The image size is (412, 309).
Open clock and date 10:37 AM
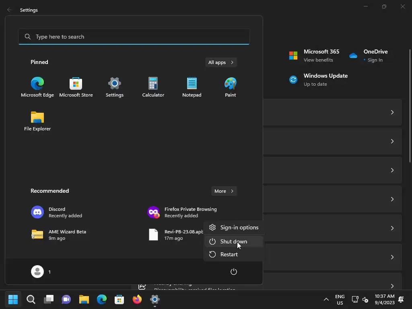pos(384,299)
